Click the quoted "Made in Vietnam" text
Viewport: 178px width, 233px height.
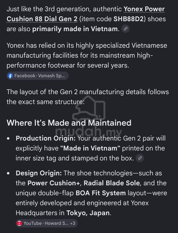point(90,148)
